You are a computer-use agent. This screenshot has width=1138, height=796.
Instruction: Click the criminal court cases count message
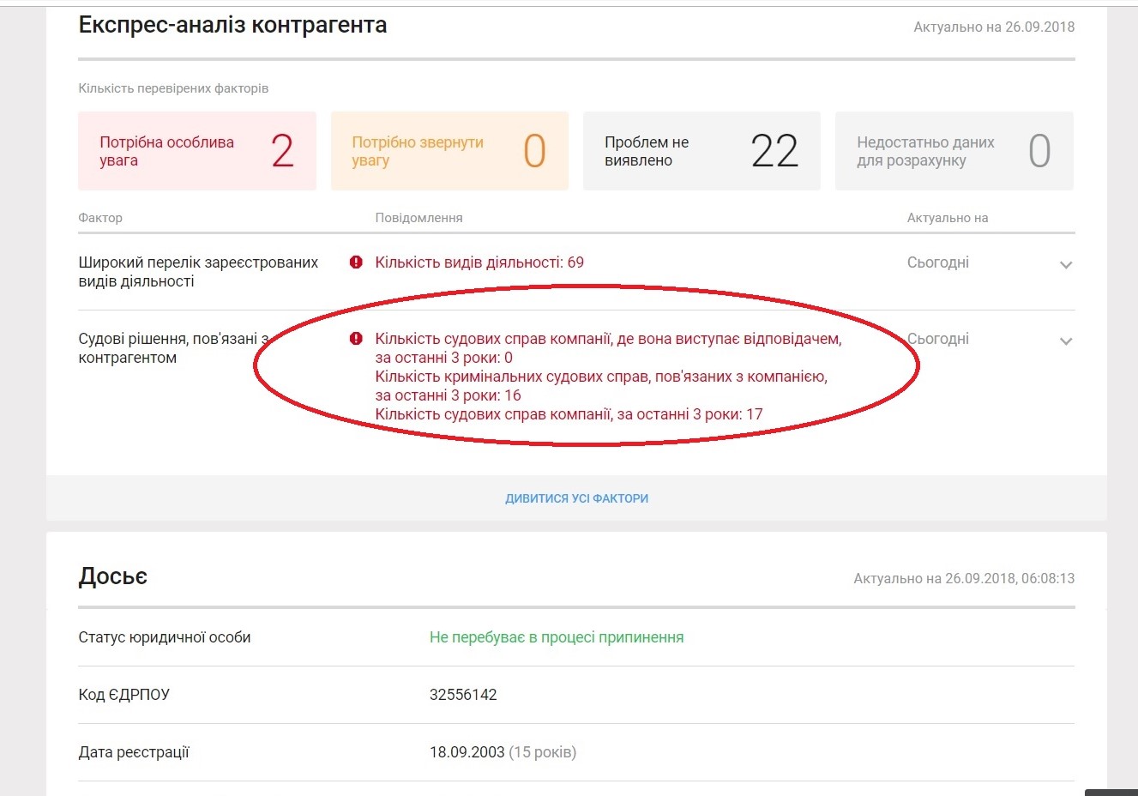tap(600, 386)
